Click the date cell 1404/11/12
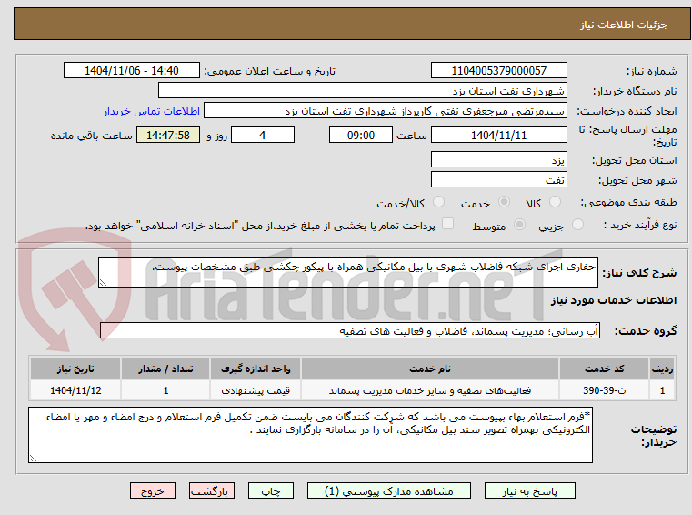This screenshot has height=515, width=692. point(75,390)
